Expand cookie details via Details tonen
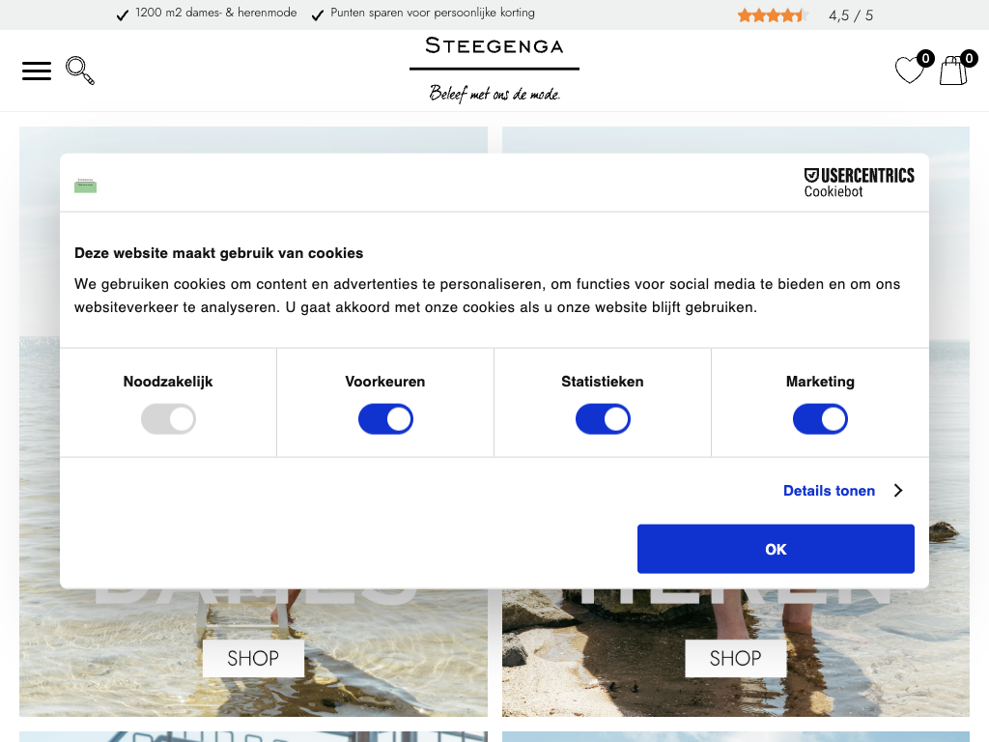This screenshot has width=989, height=742. (829, 491)
